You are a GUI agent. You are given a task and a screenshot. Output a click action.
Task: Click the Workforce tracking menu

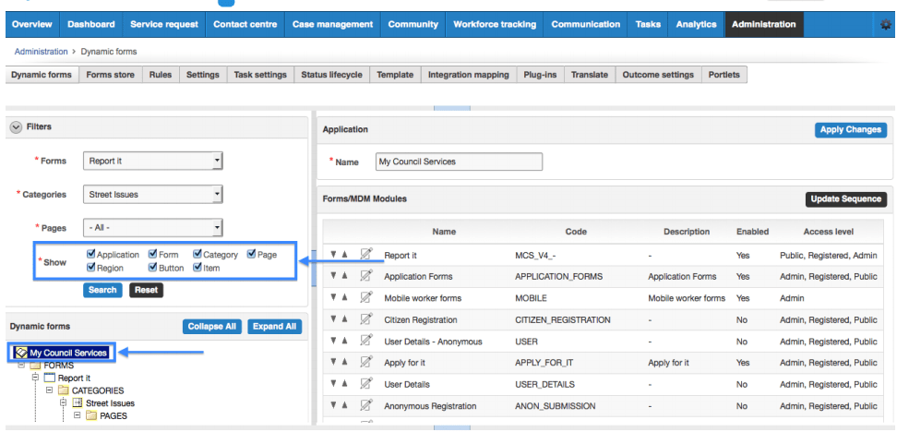click(495, 25)
